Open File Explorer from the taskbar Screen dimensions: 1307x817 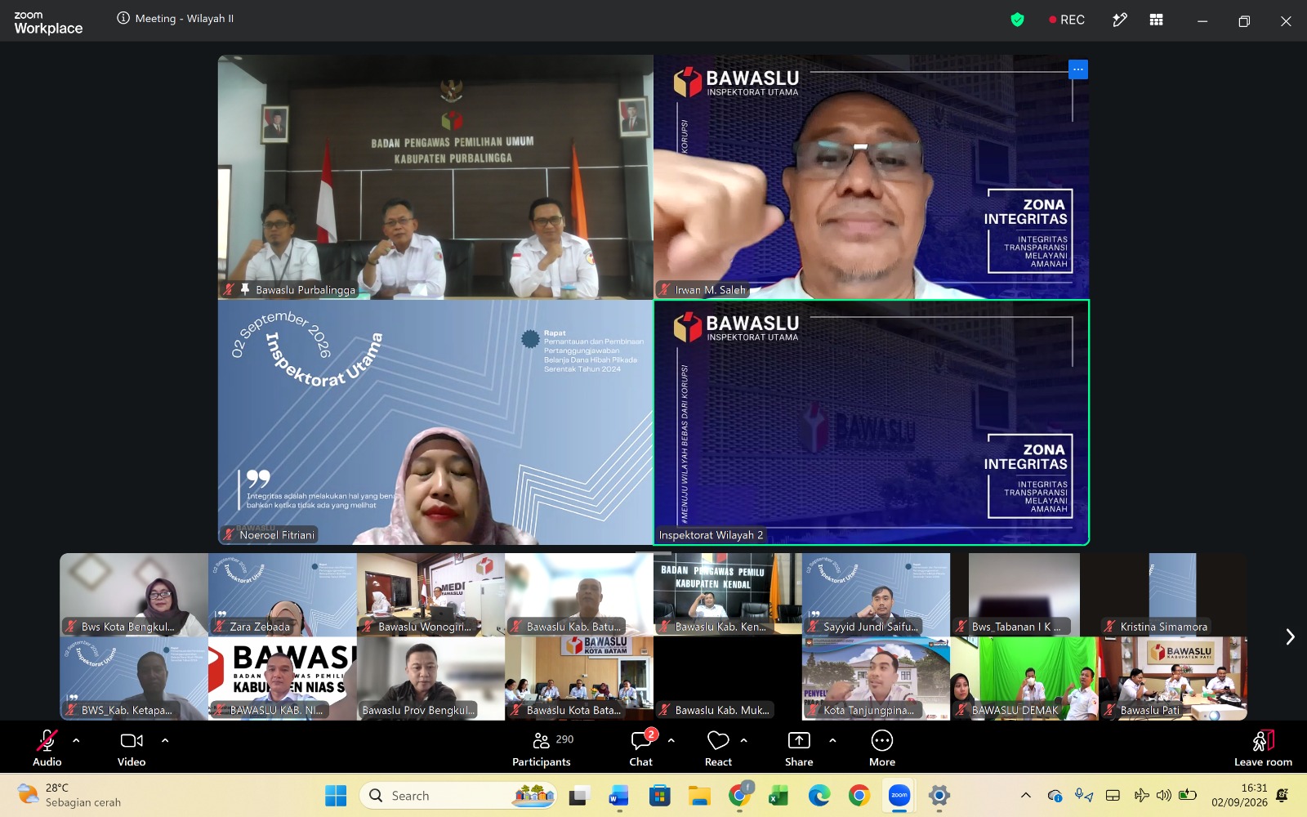[699, 795]
